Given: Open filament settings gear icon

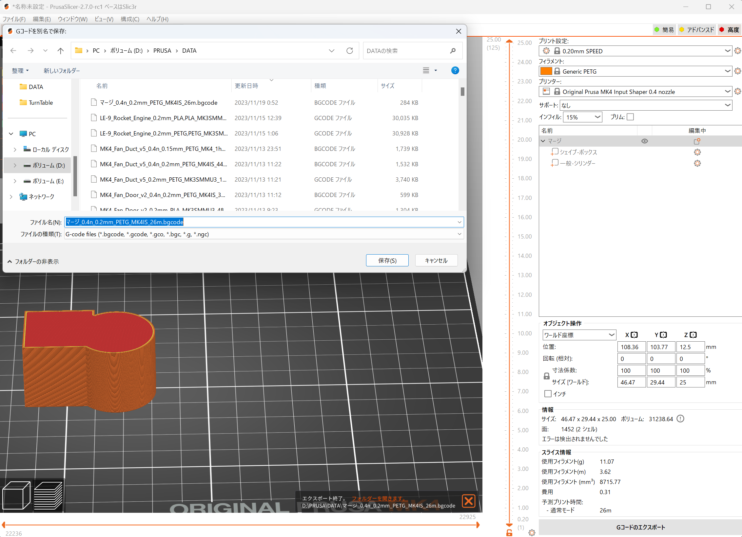Looking at the screenshot, I should [x=737, y=71].
